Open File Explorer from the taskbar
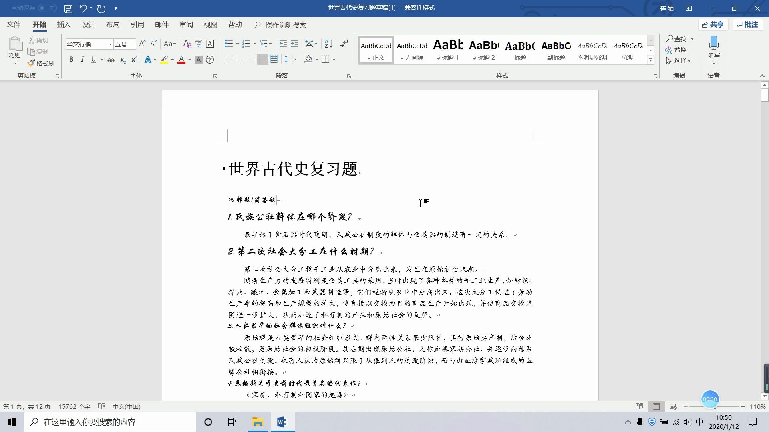 [x=257, y=422]
